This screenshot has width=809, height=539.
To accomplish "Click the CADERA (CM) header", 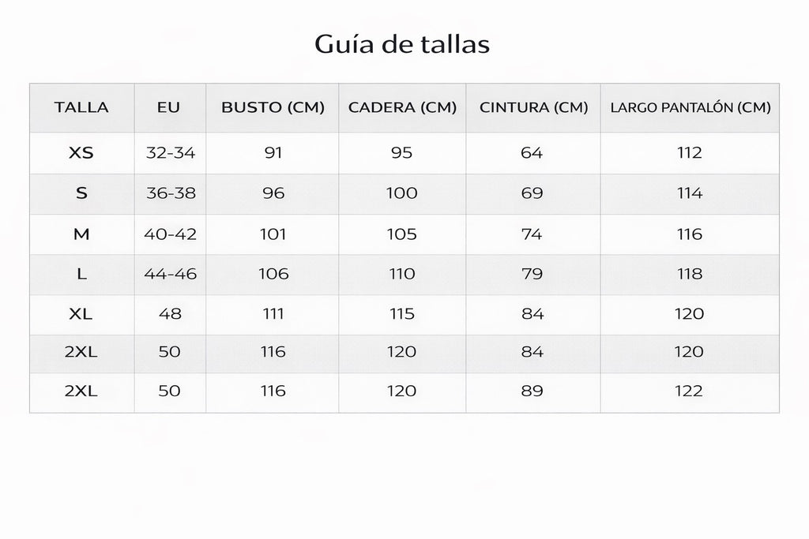I will (x=402, y=107).
